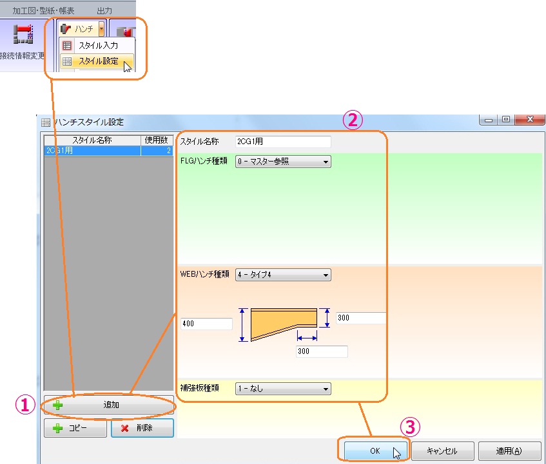The width and height of the screenshot is (546, 464).
Task: Click the 接続情報変更 toolbar icon
Action: [x=23, y=35]
